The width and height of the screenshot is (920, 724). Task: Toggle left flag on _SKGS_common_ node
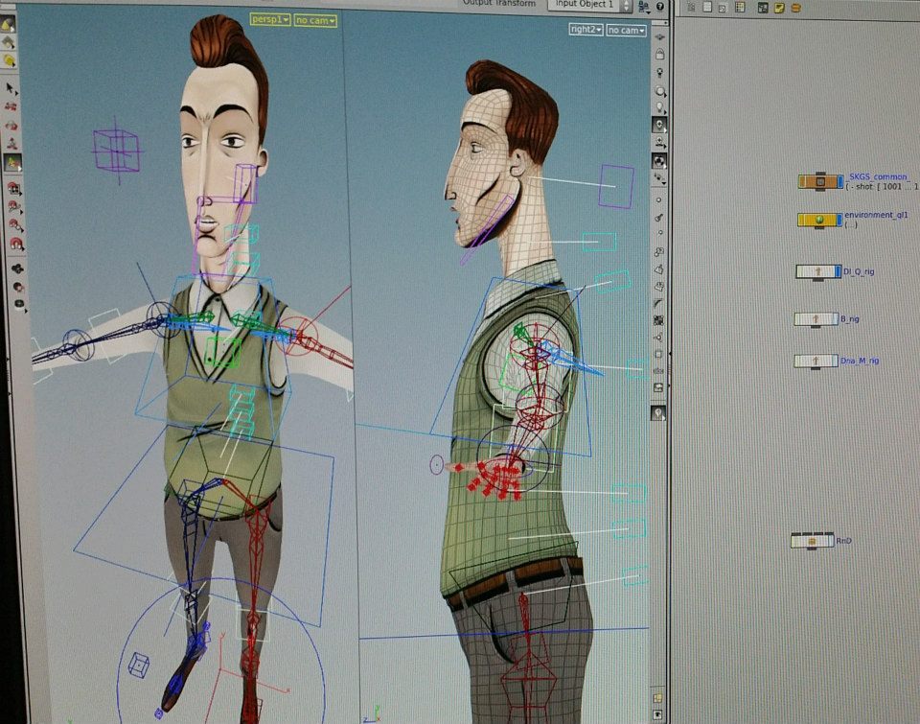(x=803, y=181)
